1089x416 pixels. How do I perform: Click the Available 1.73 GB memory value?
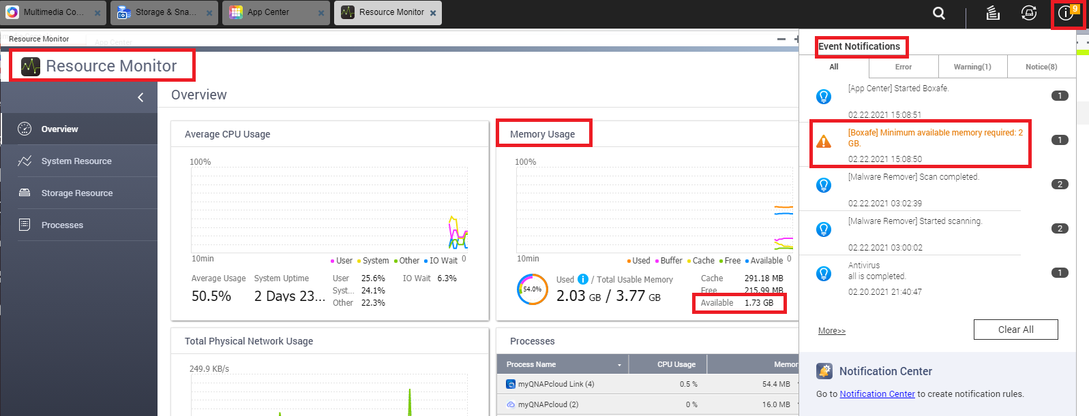(x=759, y=303)
